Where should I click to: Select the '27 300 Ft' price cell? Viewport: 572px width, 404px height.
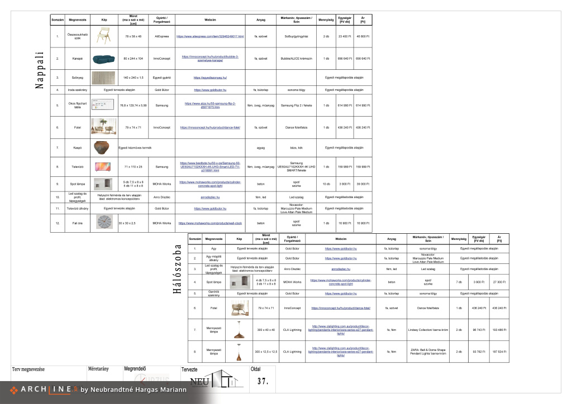tap(499, 282)
